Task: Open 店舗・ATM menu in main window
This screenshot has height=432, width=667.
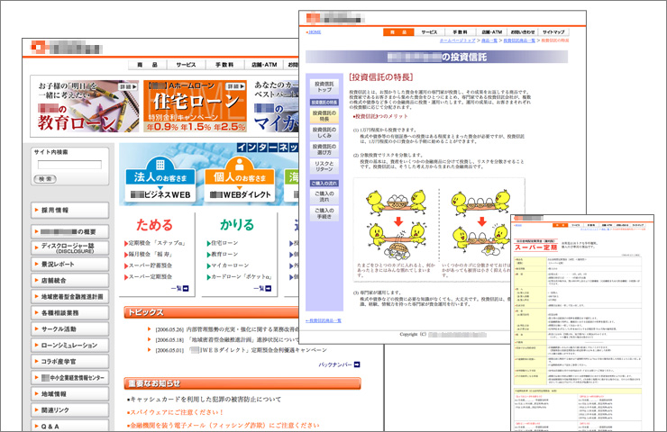Action: pos(264,65)
